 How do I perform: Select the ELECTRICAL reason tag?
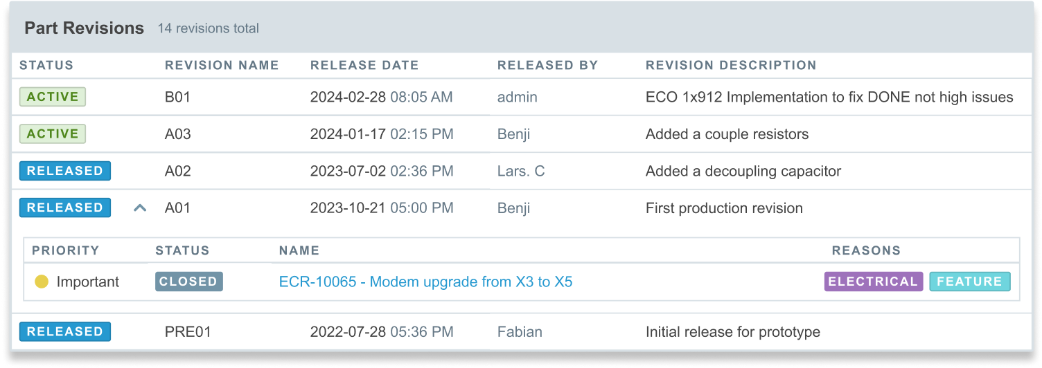click(x=874, y=282)
